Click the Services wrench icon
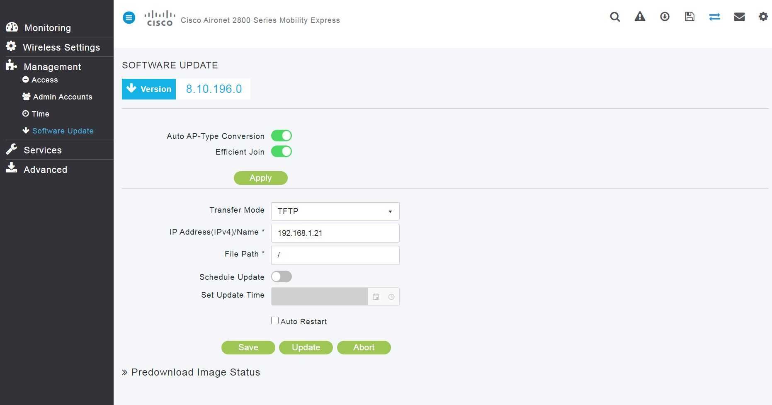The height and width of the screenshot is (405, 772). point(11,149)
